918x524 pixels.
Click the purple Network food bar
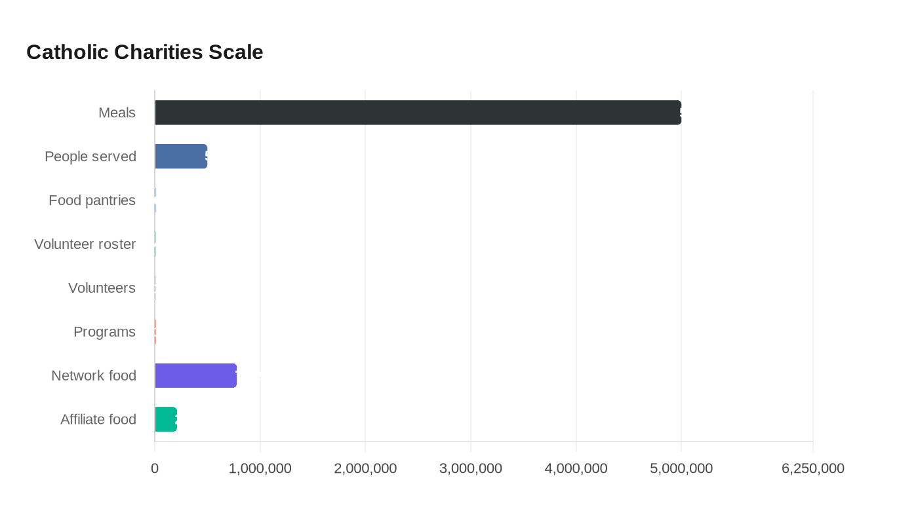[195, 375]
